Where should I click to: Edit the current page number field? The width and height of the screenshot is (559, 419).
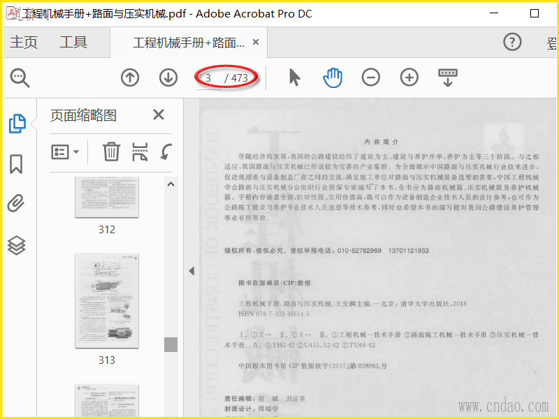tap(209, 78)
